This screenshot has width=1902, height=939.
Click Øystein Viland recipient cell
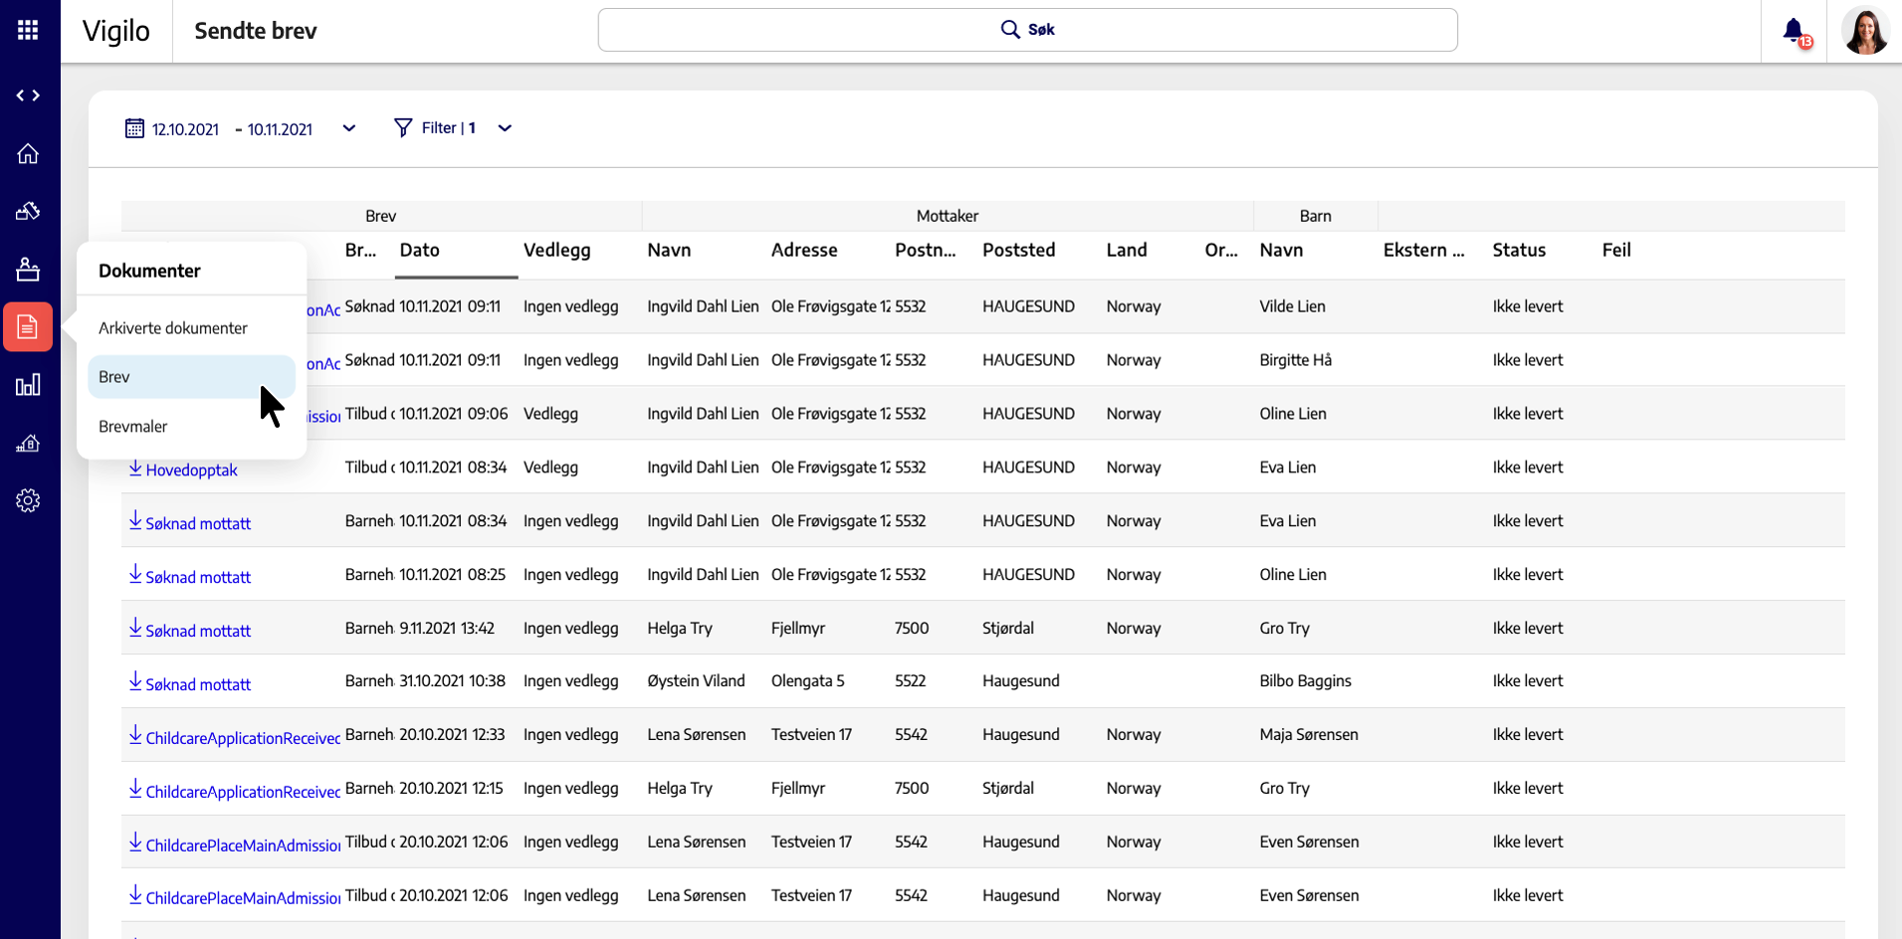coord(696,681)
